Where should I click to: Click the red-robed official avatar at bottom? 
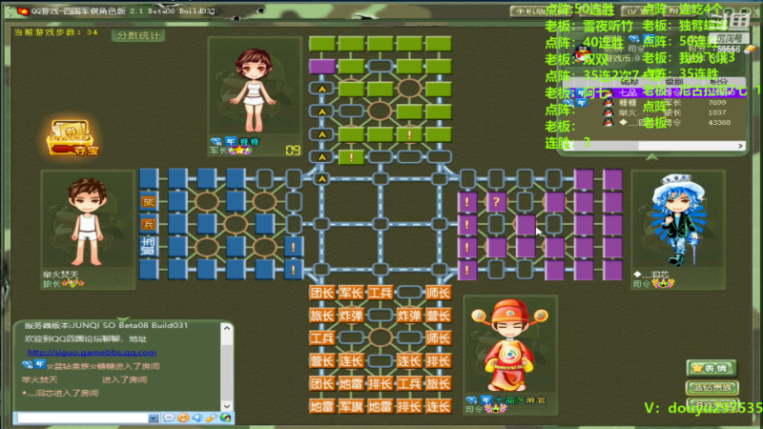(509, 345)
